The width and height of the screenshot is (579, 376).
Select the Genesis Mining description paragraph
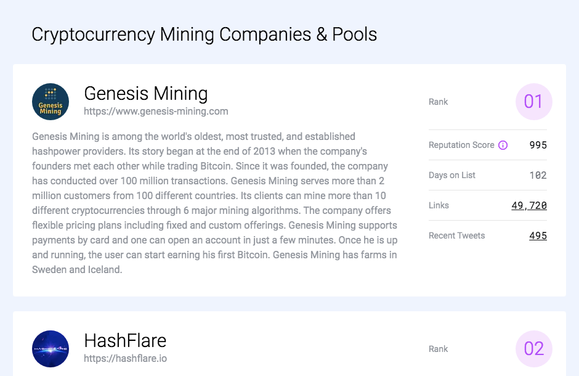tap(214, 202)
